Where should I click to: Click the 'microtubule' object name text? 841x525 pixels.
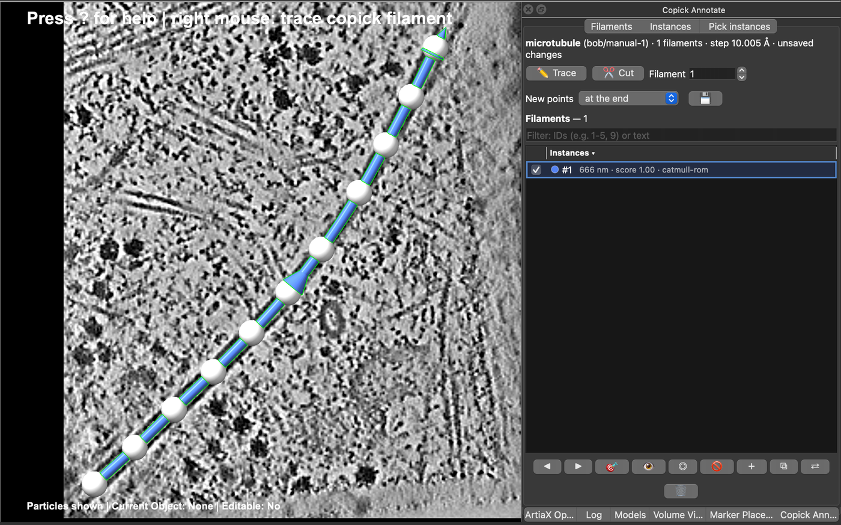pyautogui.click(x=553, y=43)
